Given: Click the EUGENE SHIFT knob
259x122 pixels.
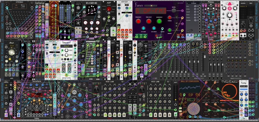Looking at the screenshot, I should (98, 23).
